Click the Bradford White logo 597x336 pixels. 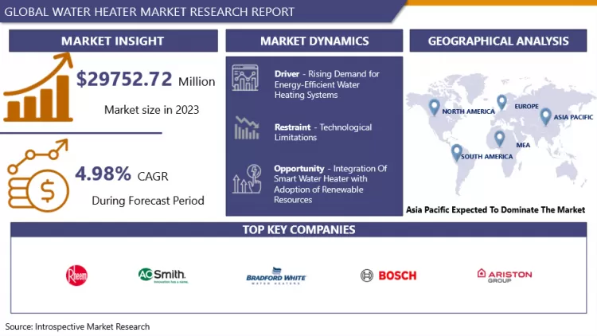(276, 275)
